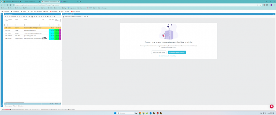Click Activer le mode debug button

(x=159, y=52)
